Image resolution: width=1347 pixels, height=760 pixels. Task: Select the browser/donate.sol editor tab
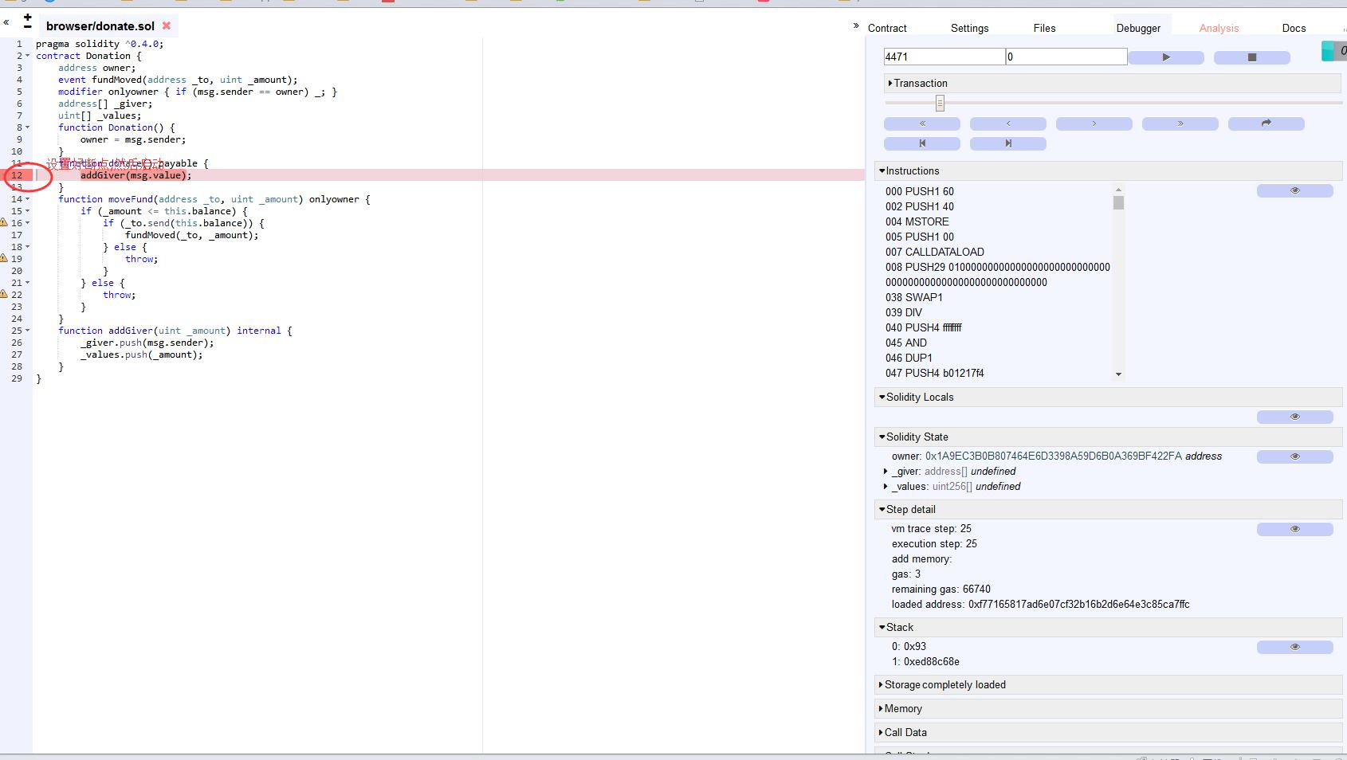tap(100, 25)
